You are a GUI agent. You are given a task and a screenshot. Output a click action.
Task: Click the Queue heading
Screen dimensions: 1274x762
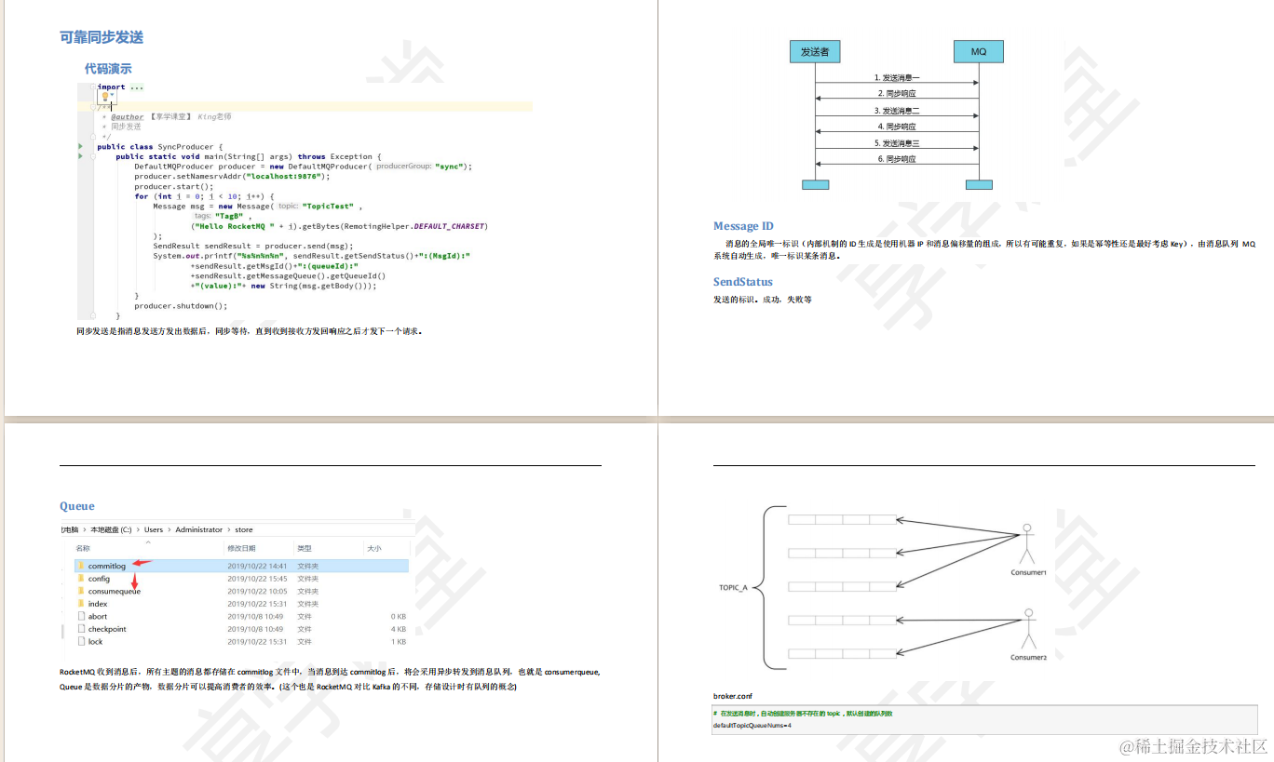[77, 506]
